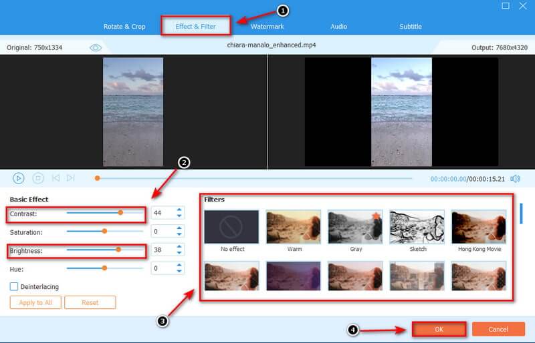Image resolution: width=535 pixels, height=343 pixels.
Task: Apply the Gray filter
Action: [x=355, y=226]
